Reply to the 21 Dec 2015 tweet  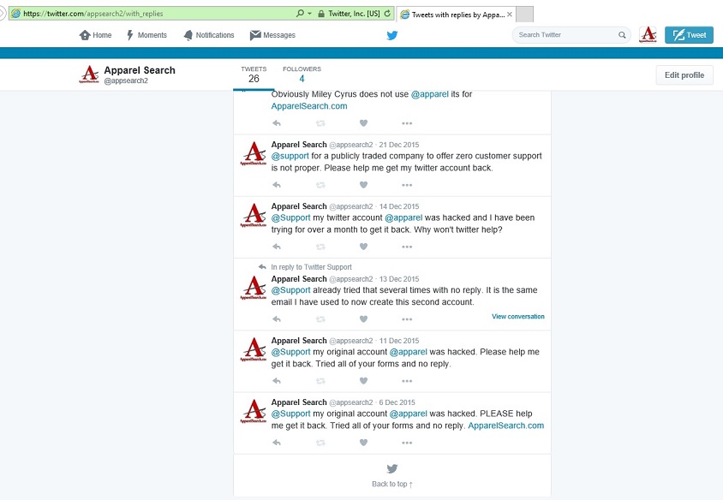tap(277, 185)
